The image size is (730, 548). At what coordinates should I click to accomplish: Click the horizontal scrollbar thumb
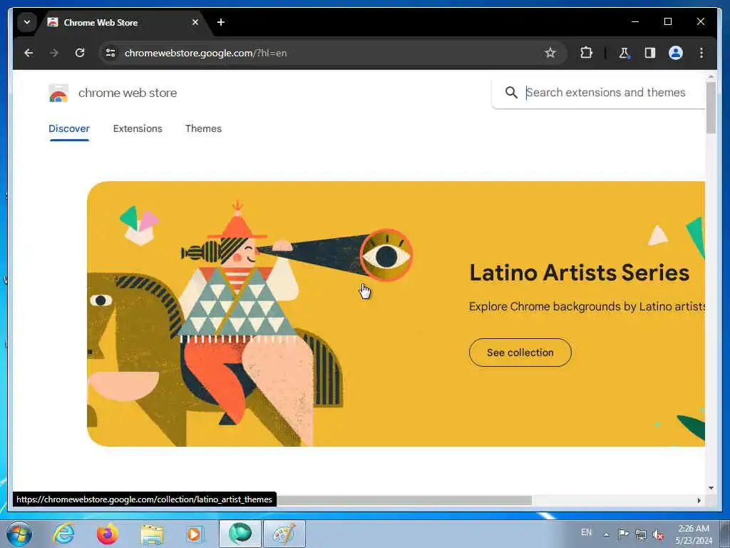click(403, 500)
